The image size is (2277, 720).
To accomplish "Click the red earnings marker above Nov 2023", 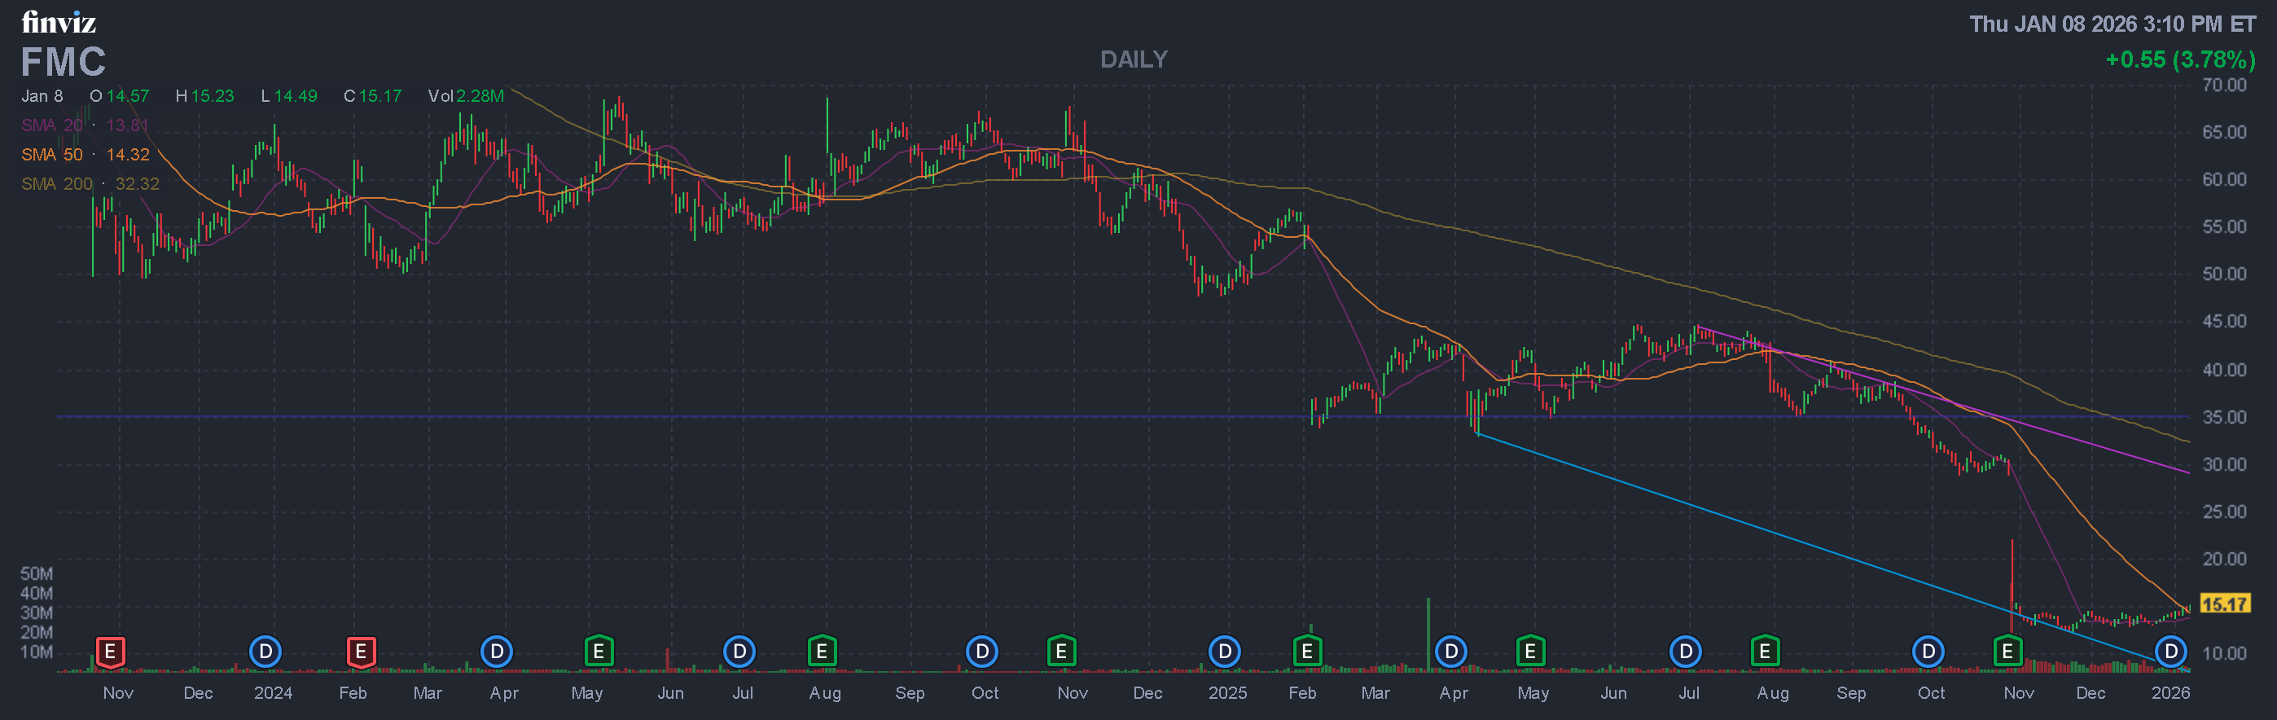I will 110,652.
